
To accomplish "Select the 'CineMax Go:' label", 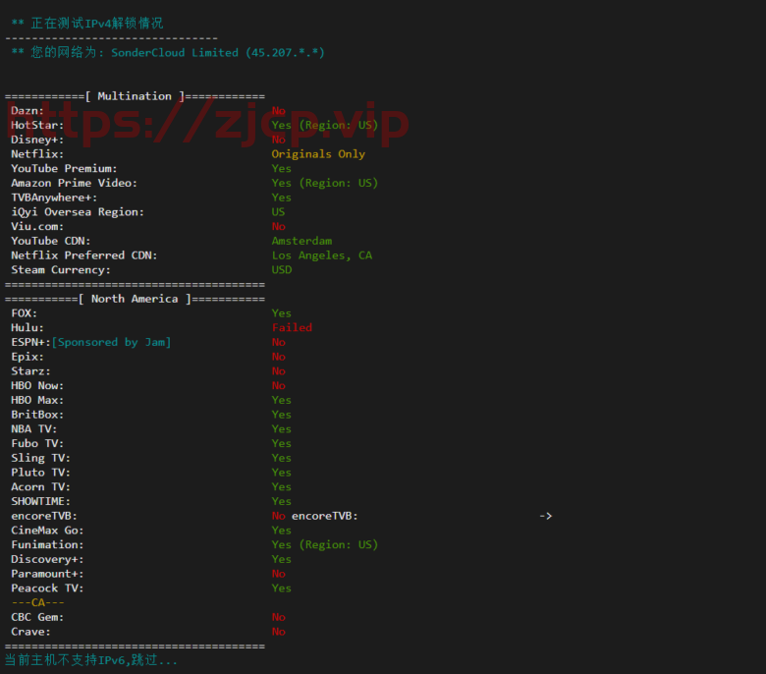I will click(47, 531).
